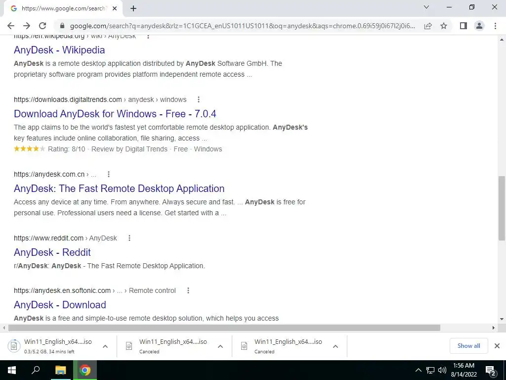
Task: Open more options for softonic result
Action: coord(188,290)
